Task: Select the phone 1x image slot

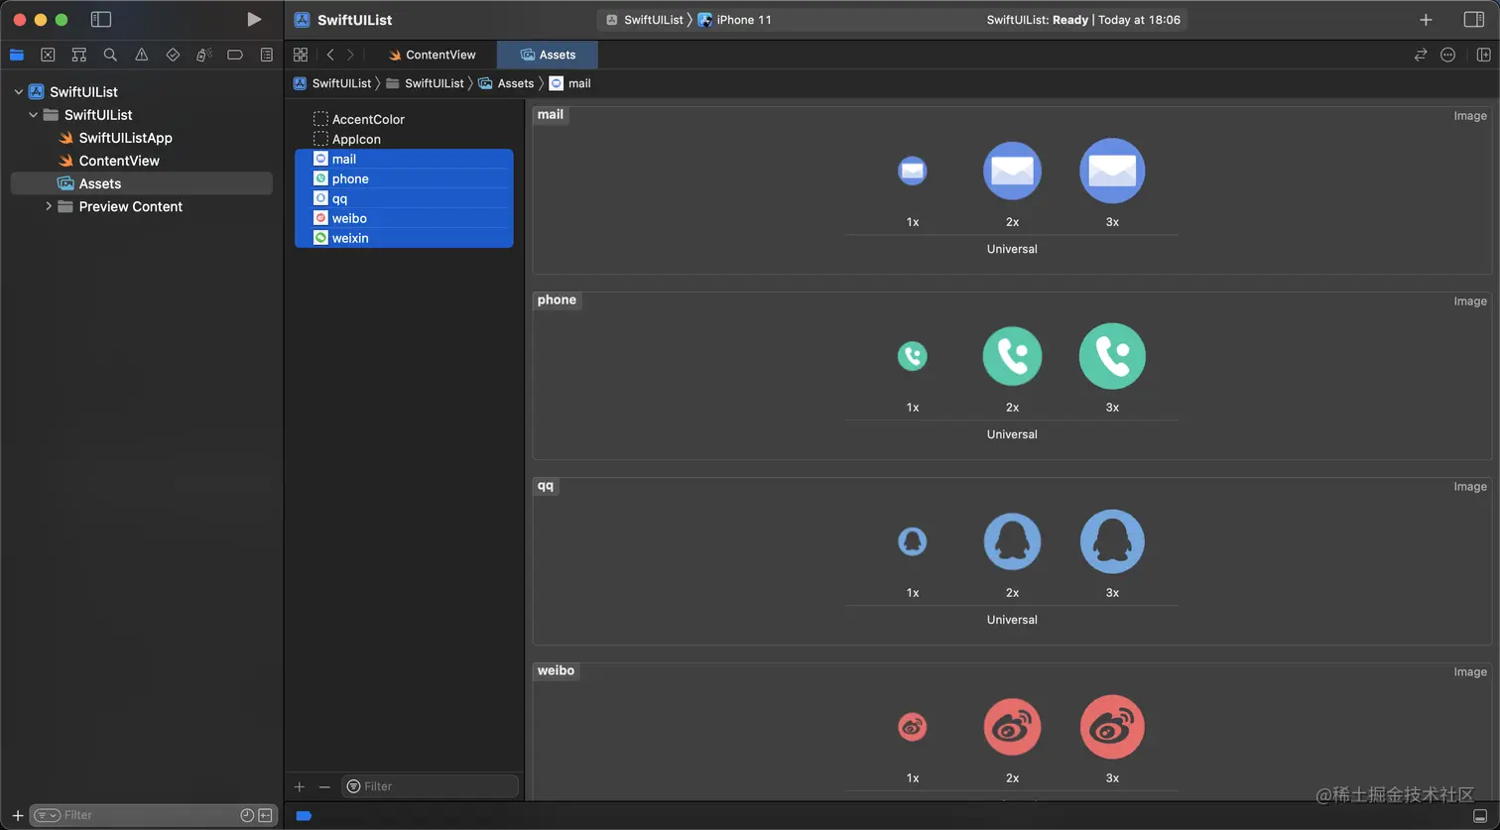Action: [x=913, y=356]
